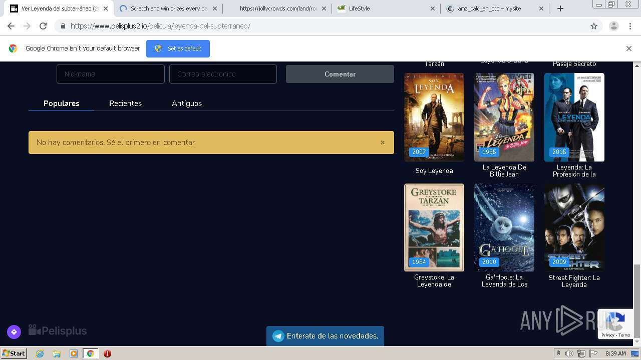Open La Leyenda De Billie Jean poster

click(x=504, y=117)
